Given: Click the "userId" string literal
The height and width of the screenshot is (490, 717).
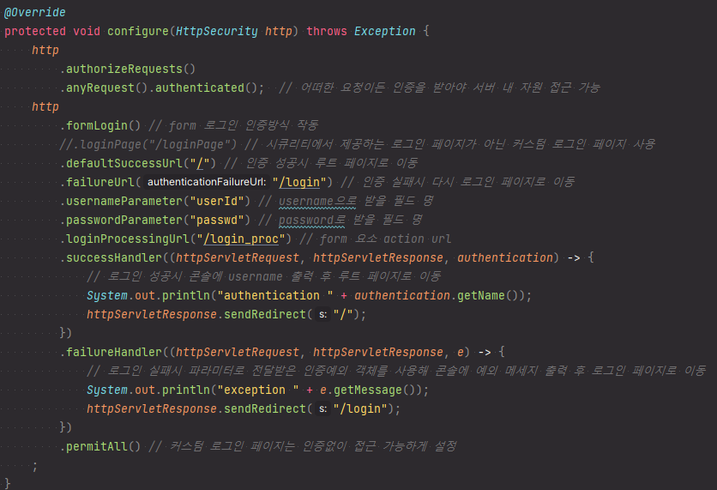Looking at the screenshot, I should [217, 202].
